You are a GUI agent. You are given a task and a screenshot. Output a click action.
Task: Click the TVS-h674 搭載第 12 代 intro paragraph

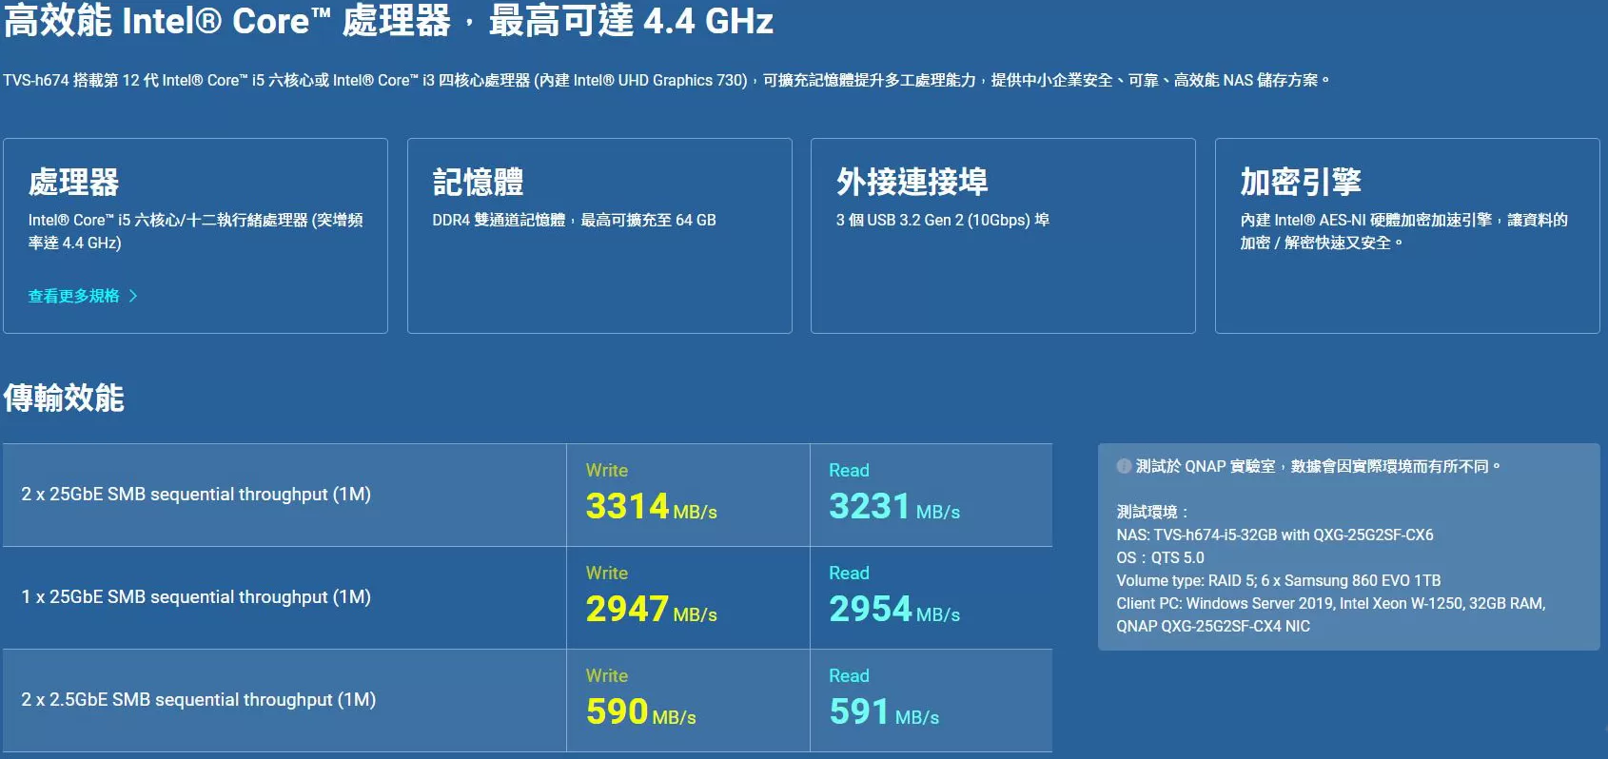tap(666, 80)
